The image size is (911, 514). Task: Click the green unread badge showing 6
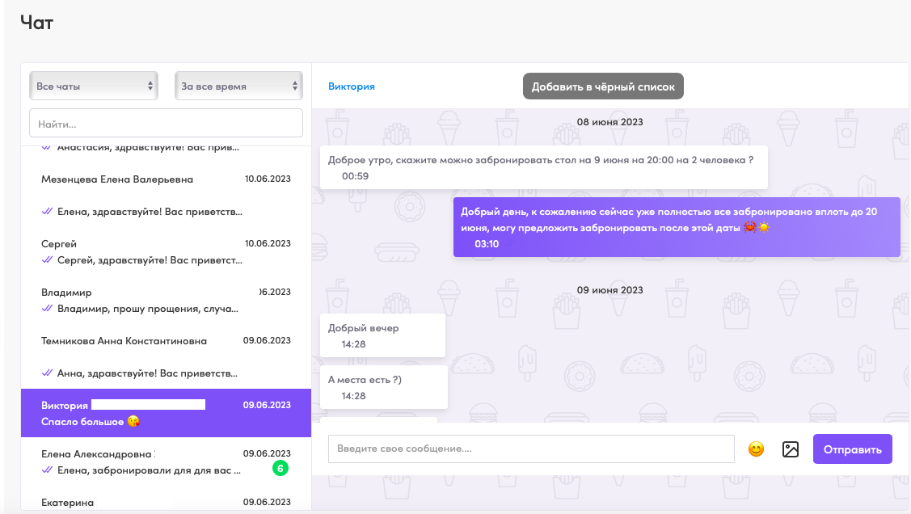point(280,468)
